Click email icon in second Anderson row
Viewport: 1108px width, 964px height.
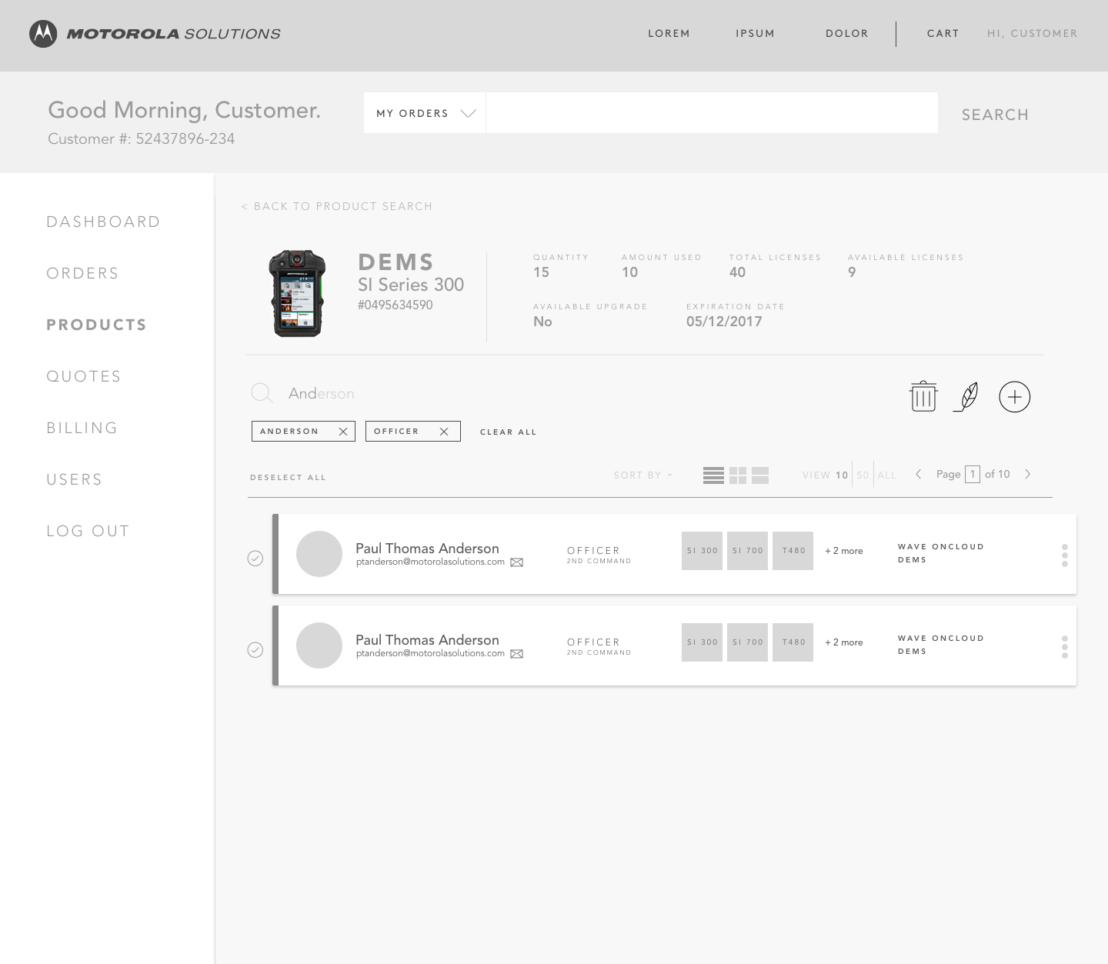[x=517, y=654]
